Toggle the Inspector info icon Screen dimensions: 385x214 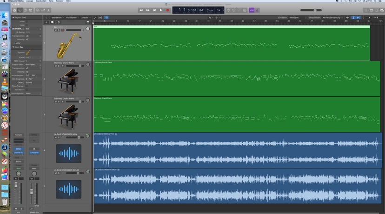pyautogui.click(x=20, y=10)
